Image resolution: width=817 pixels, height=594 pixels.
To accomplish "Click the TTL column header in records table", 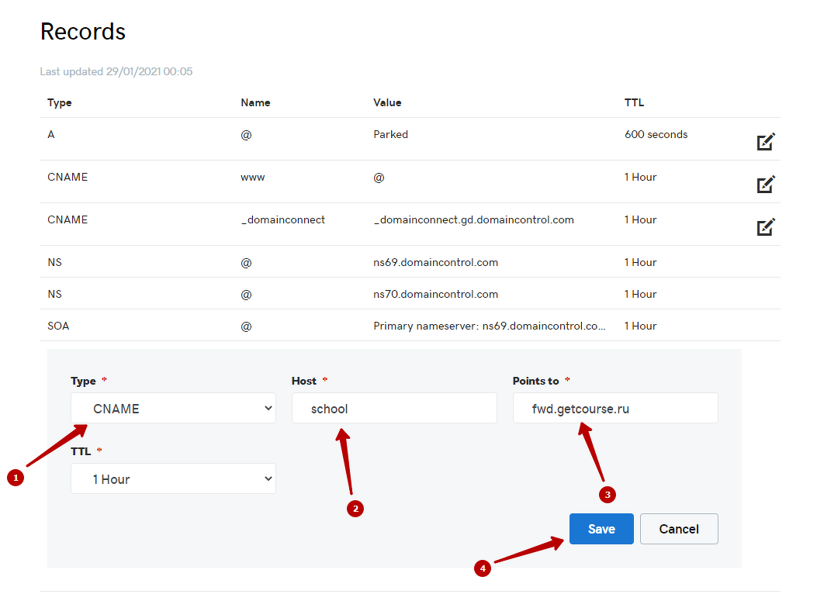I will 634,102.
